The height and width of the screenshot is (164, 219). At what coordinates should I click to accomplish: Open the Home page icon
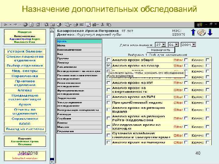(x=38, y=25)
